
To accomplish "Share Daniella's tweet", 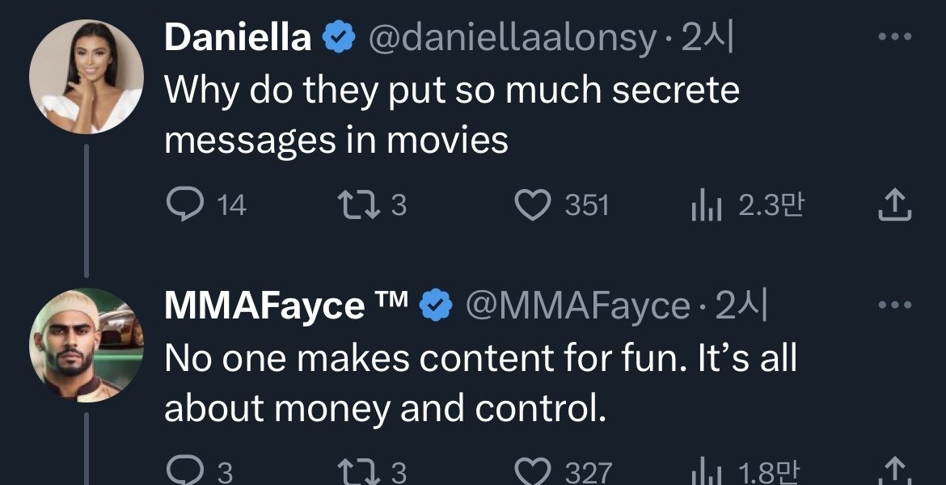I will point(894,205).
